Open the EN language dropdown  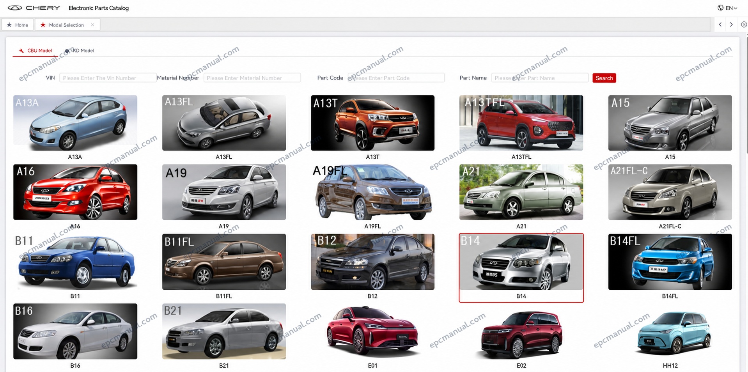731,8
